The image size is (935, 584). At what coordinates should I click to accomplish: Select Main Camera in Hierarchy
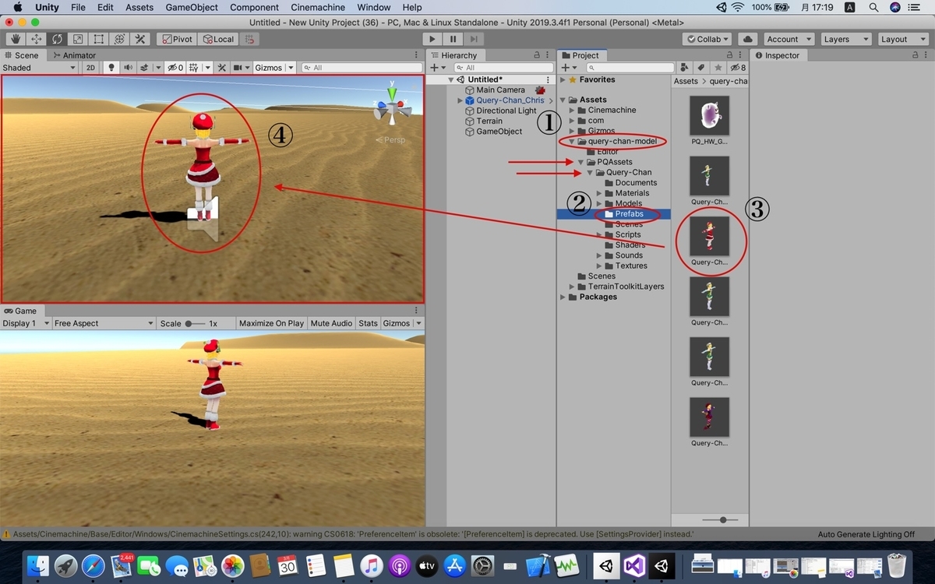tap(500, 90)
